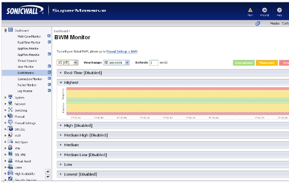Open the View Range 60 seconds dropdown

(x=116, y=63)
